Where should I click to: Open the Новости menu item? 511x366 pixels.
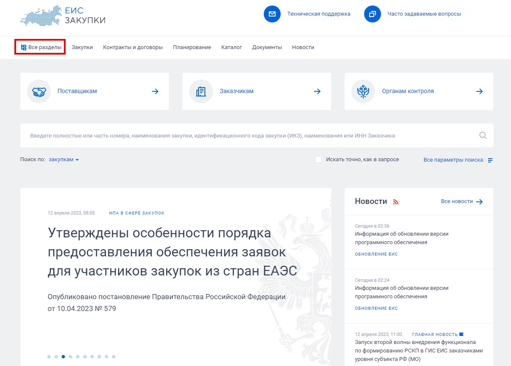(303, 47)
